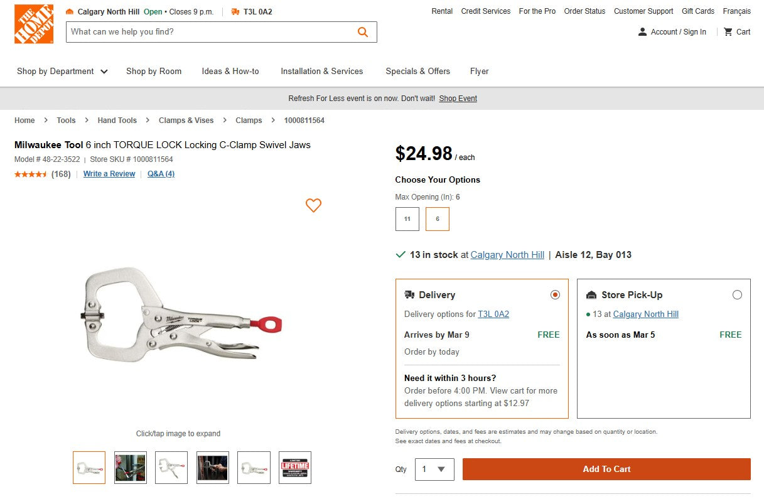764x499 pixels.
Task: Click the Home Depot logo
Action: click(34, 24)
